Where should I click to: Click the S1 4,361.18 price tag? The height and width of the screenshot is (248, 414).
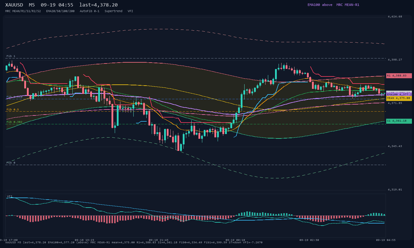399,121
